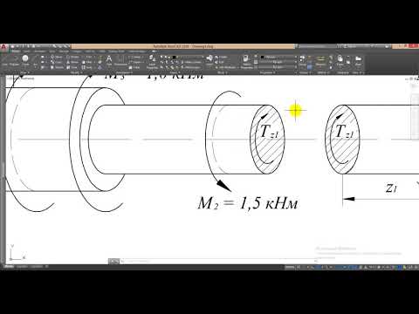
Task: Choose the Match Properties tool
Action: (246, 61)
